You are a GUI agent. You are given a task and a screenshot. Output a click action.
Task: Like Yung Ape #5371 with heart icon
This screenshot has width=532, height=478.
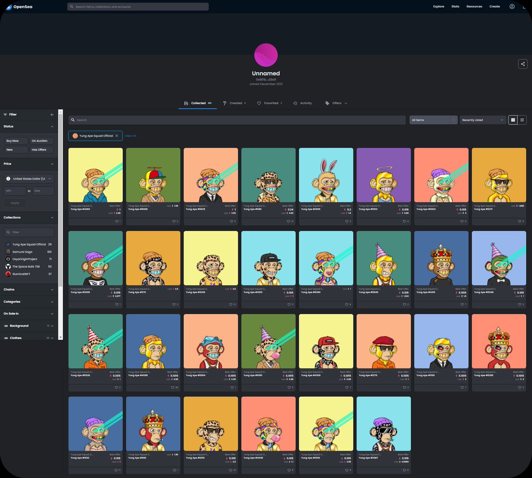[520, 221]
